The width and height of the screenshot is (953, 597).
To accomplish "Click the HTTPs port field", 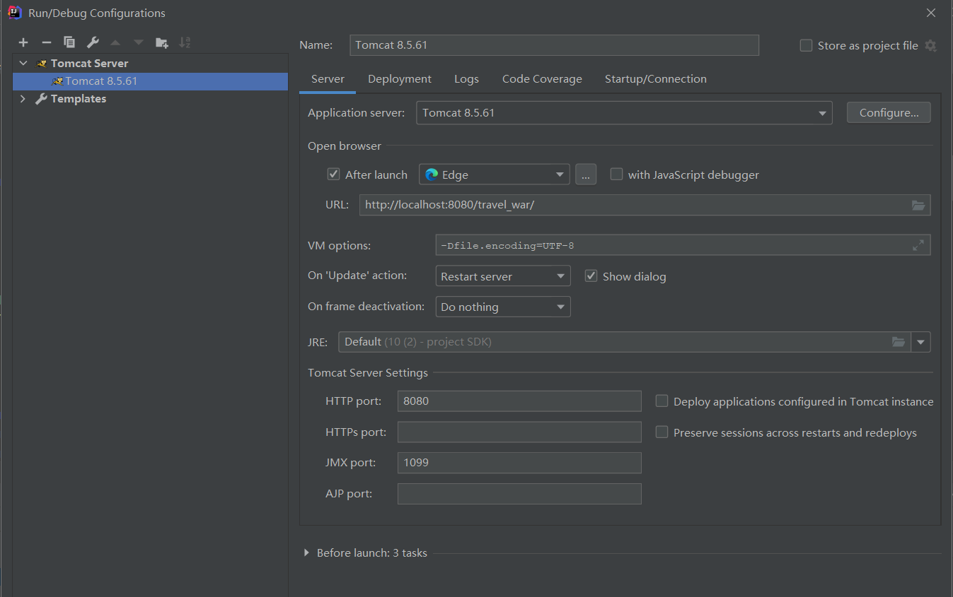I will (x=519, y=432).
